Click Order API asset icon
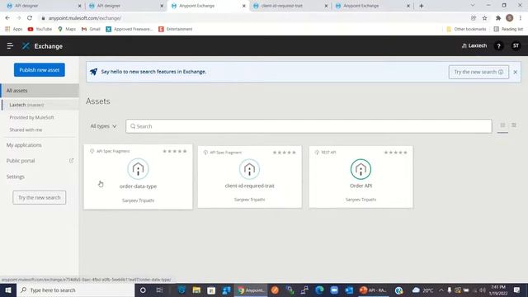 [361, 169]
